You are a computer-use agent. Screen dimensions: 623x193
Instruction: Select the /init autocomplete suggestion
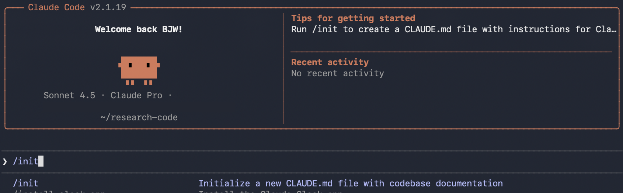pyautogui.click(x=26, y=183)
